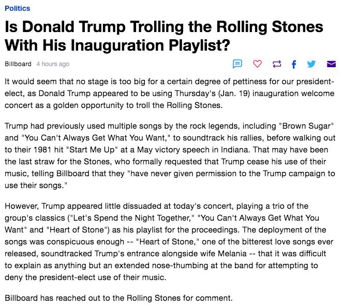Like the article with the heart icon
This screenshot has height=308, width=342.
(257, 64)
